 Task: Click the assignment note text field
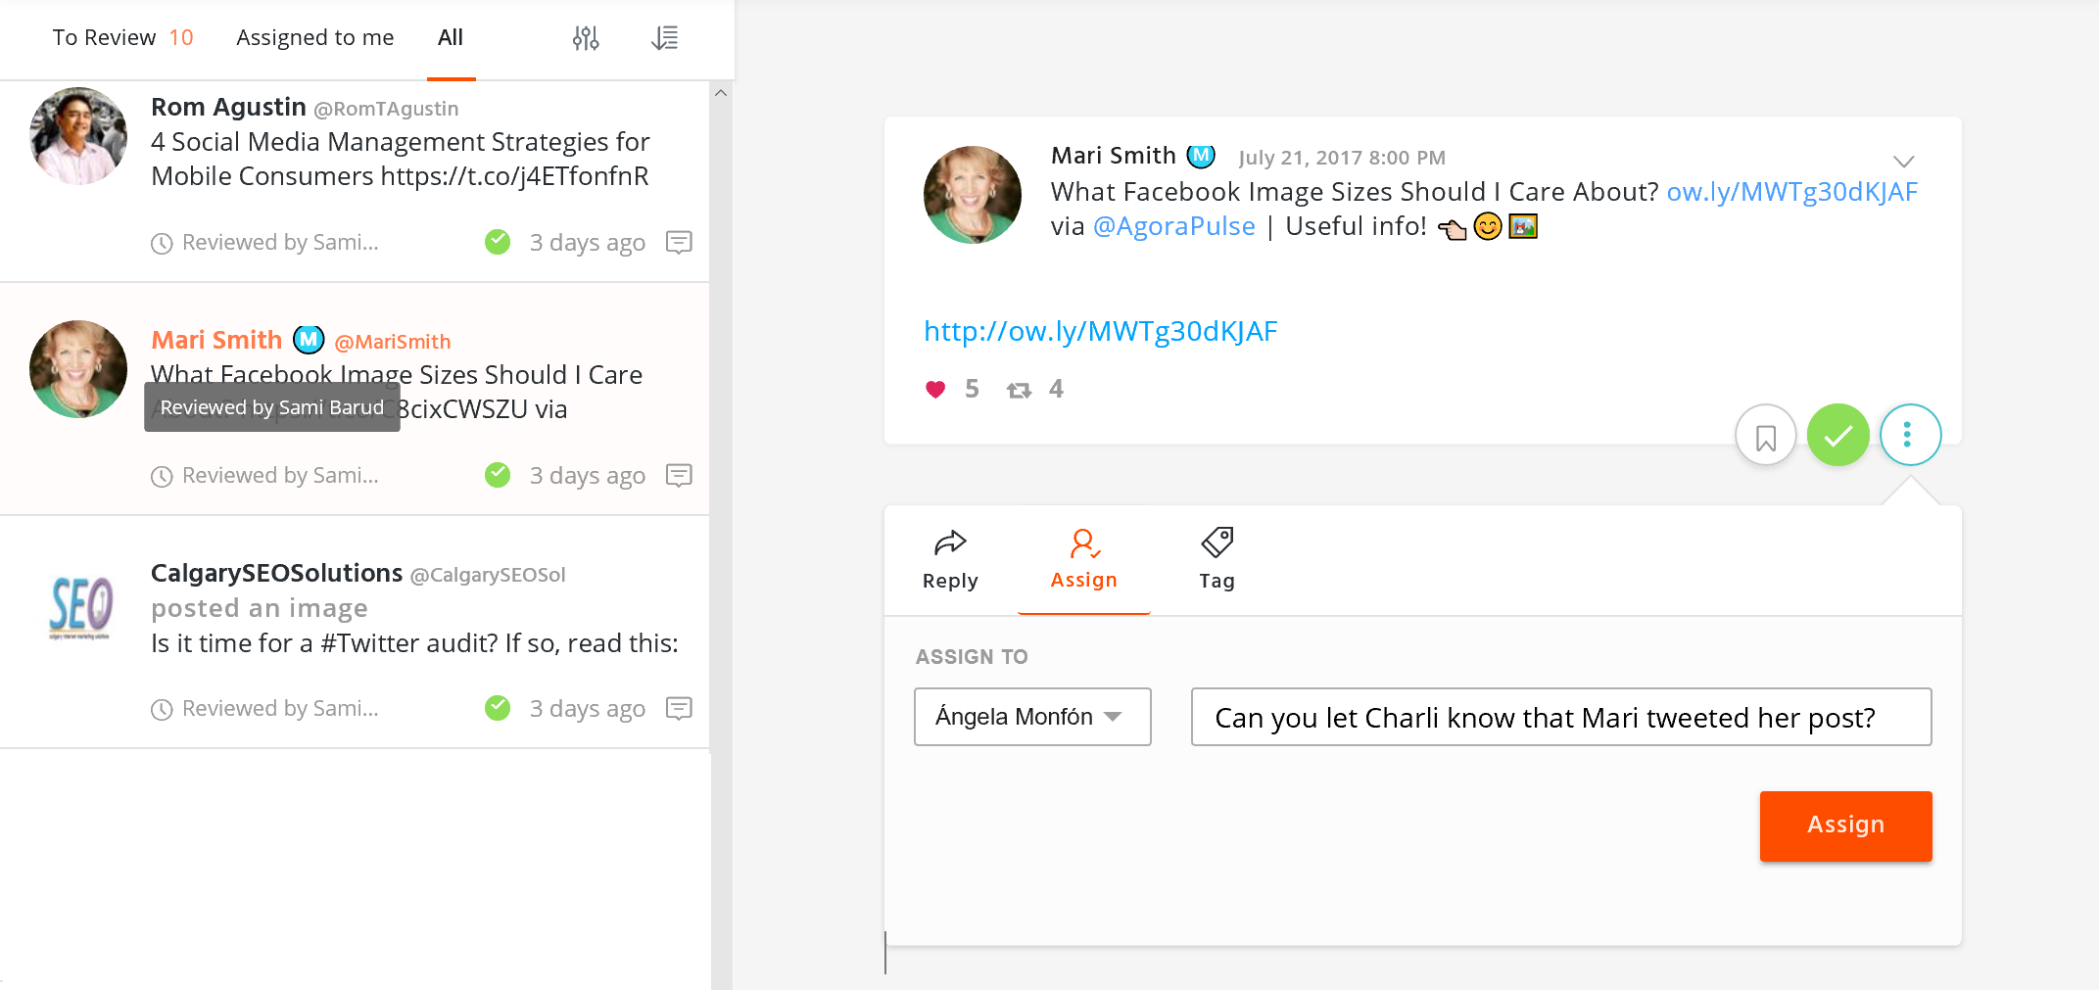(x=1560, y=717)
